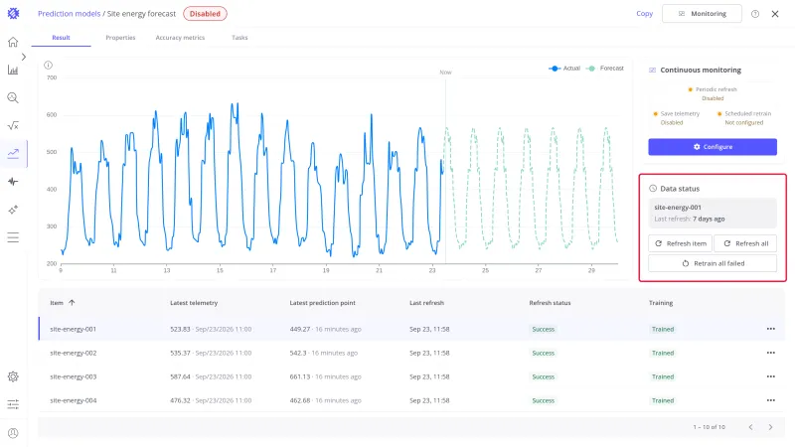
Task: Click the Disabled status badge
Action: (x=205, y=14)
